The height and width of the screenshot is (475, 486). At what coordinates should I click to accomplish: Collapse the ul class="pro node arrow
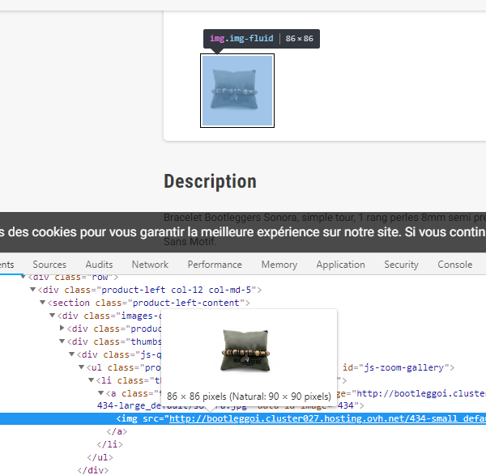[x=81, y=367]
